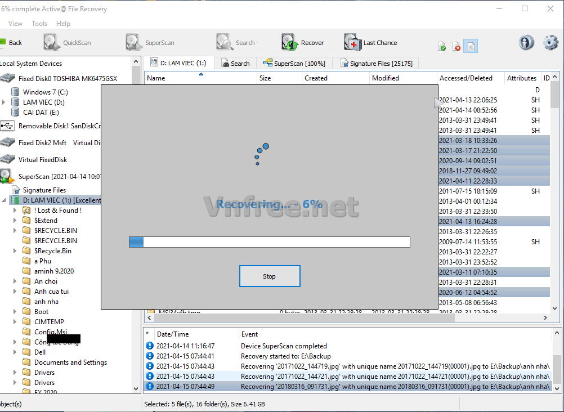Open settings via the gear icon
The width and height of the screenshot is (564, 412).
pos(550,43)
